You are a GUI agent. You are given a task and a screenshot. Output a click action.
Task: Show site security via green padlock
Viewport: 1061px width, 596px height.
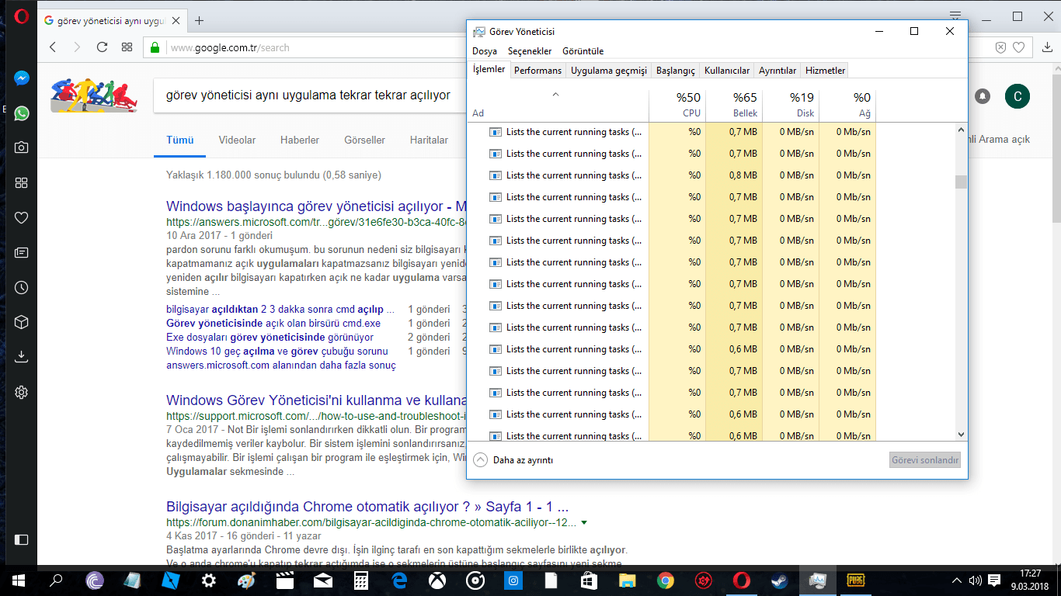[x=155, y=47]
